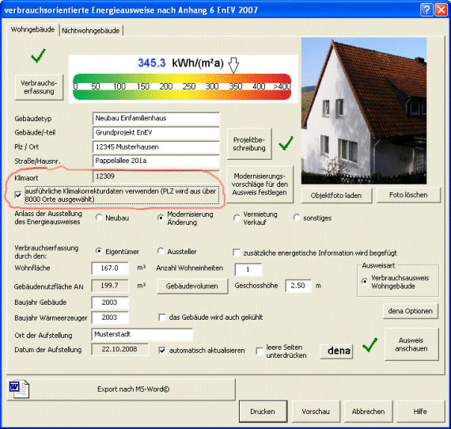Image resolution: width=451 pixels, height=429 pixels.
Task: Click the green checkmark beside Ausweis anschauen
Action: coord(370,345)
